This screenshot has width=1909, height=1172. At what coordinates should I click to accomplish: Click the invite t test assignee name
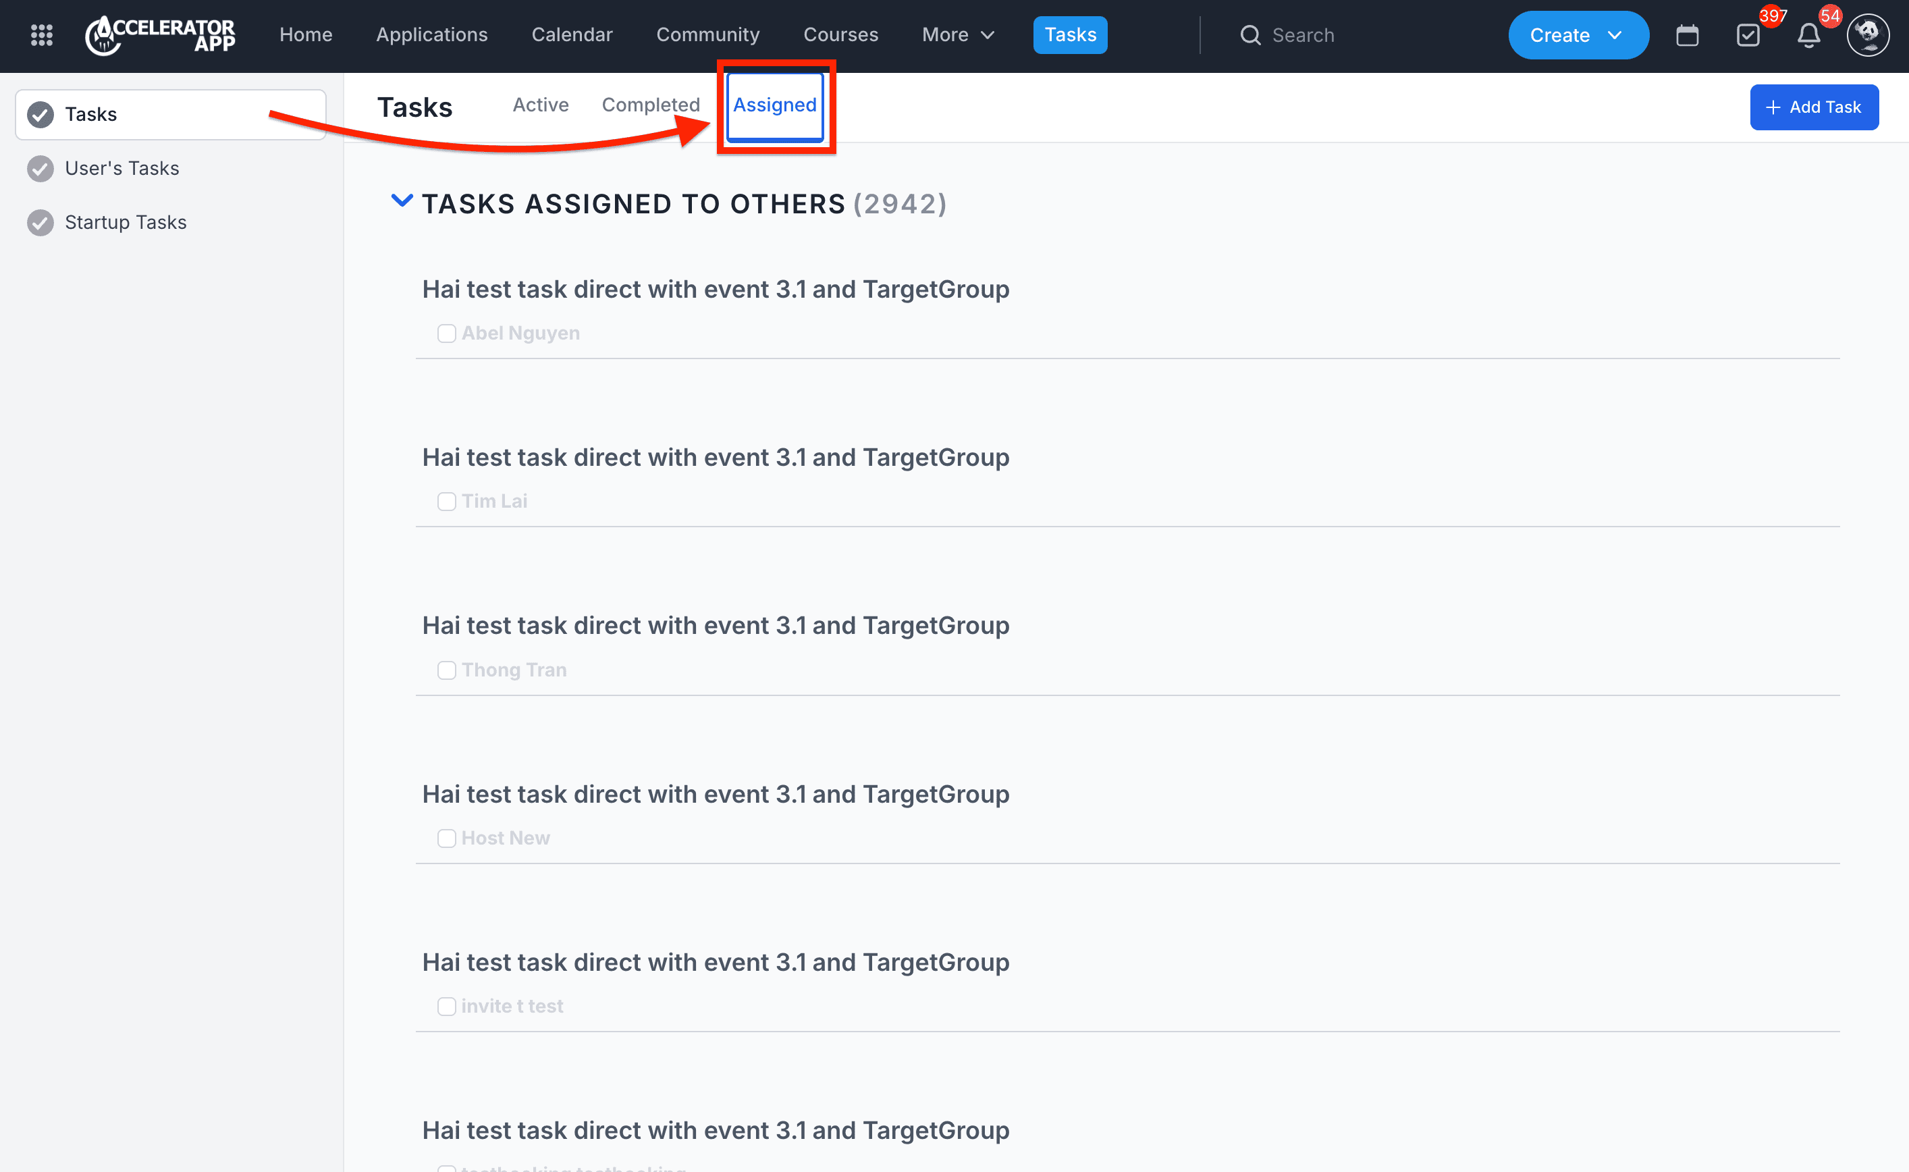point(512,1006)
